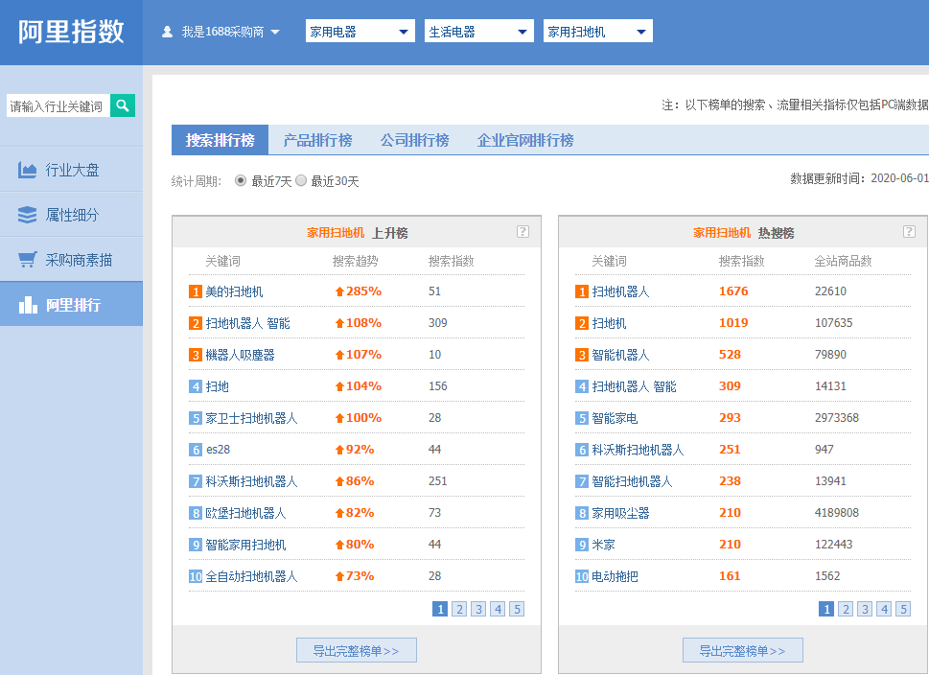
Task: Open keyword 扫地机器人 in 热搜榜
Action: (620, 291)
